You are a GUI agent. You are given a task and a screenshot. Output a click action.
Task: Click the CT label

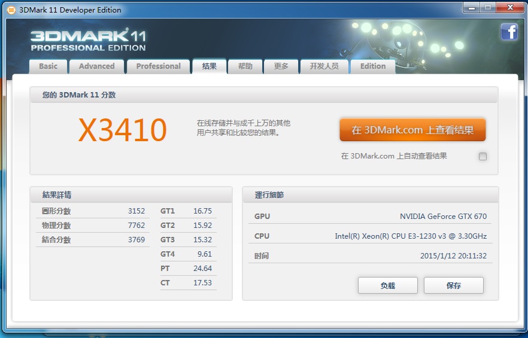click(165, 283)
